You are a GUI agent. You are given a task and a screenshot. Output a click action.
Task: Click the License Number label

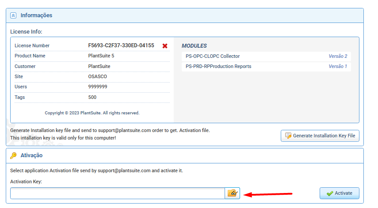click(32, 45)
